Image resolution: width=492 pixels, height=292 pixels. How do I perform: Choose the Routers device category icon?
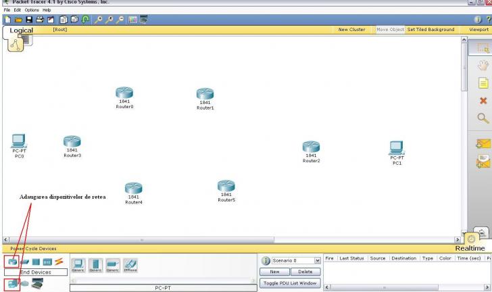coord(12,262)
